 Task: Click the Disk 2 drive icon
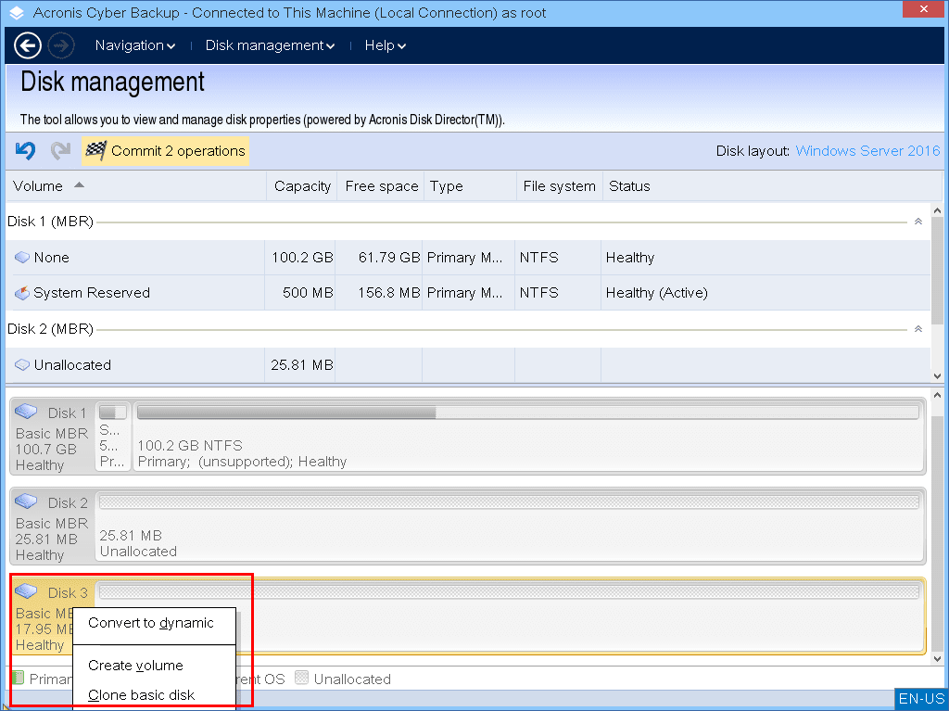pyautogui.click(x=27, y=502)
